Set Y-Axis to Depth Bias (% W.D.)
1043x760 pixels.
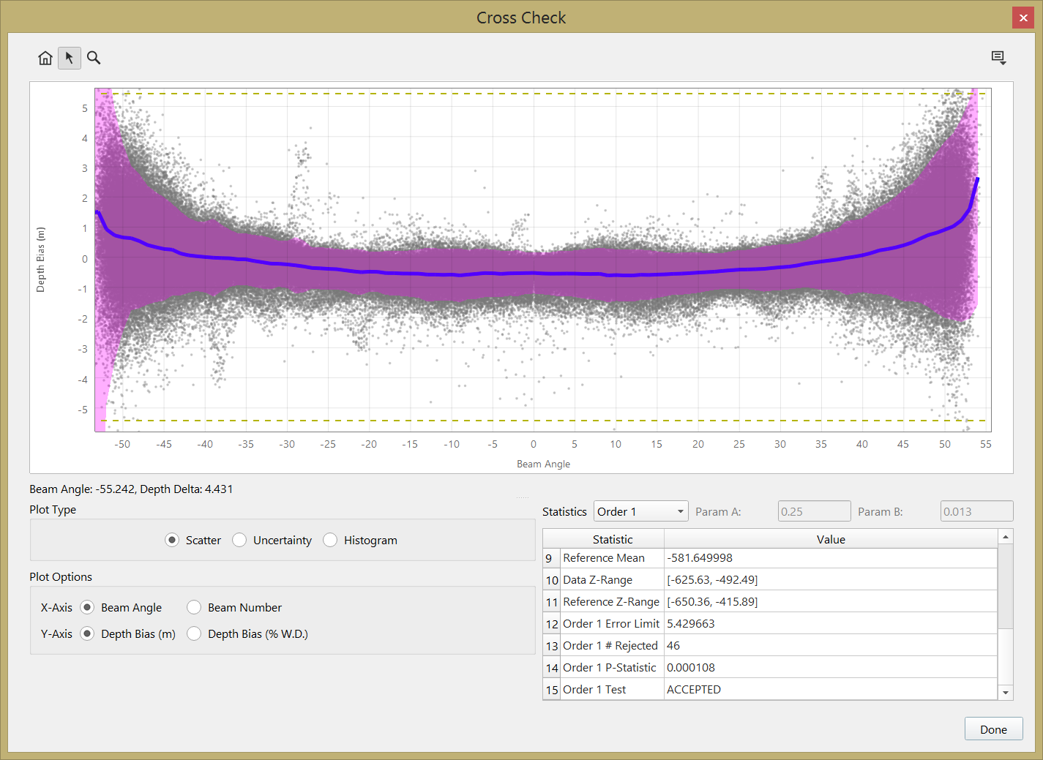click(194, 633)
